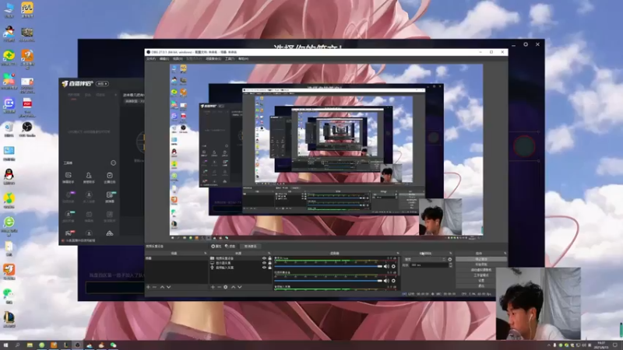Click 开始录制 in the Controls panel

tap(481, 264)
